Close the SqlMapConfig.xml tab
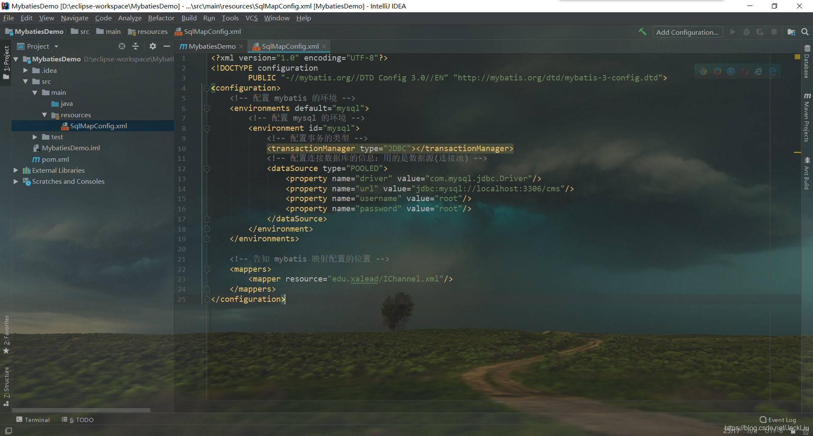 point(324,47)
